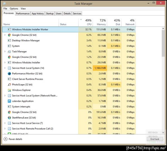Expand Service Host: Local System (14)
This screenshot has height=151, width=167.
point(5,68)
